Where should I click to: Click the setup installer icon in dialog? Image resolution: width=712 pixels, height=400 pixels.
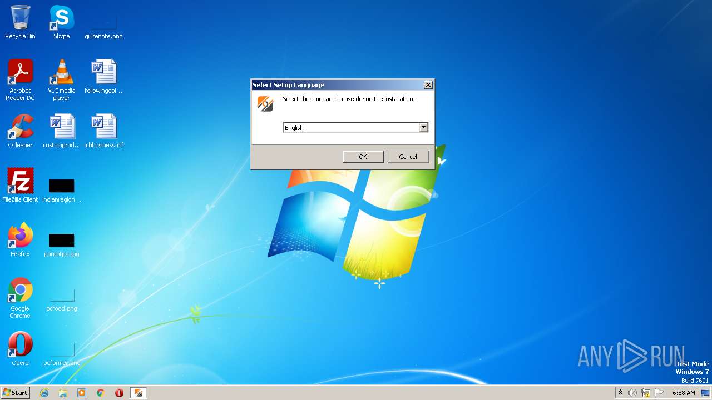[x=265, y=103]
